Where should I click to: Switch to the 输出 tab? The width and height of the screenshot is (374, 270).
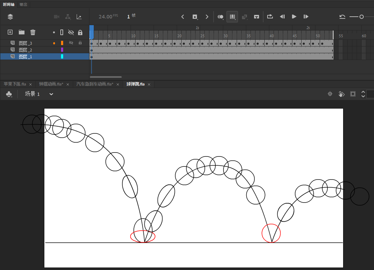click(x=23, y=4)
